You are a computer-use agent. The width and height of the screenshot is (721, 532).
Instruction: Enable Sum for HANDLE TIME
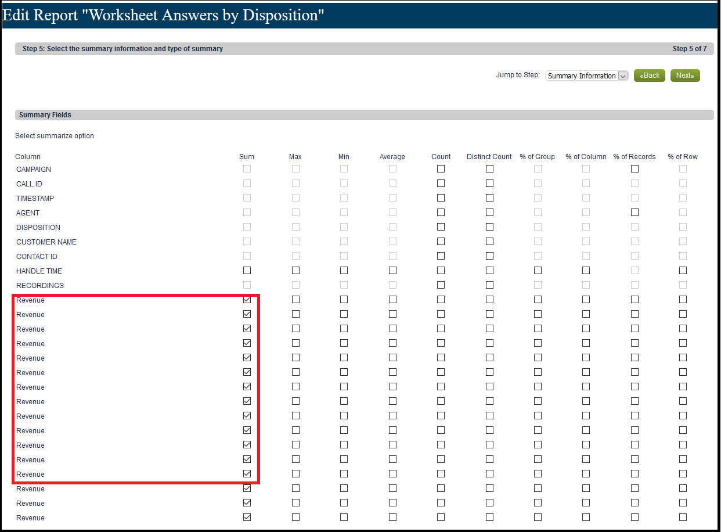coord(247,270)
